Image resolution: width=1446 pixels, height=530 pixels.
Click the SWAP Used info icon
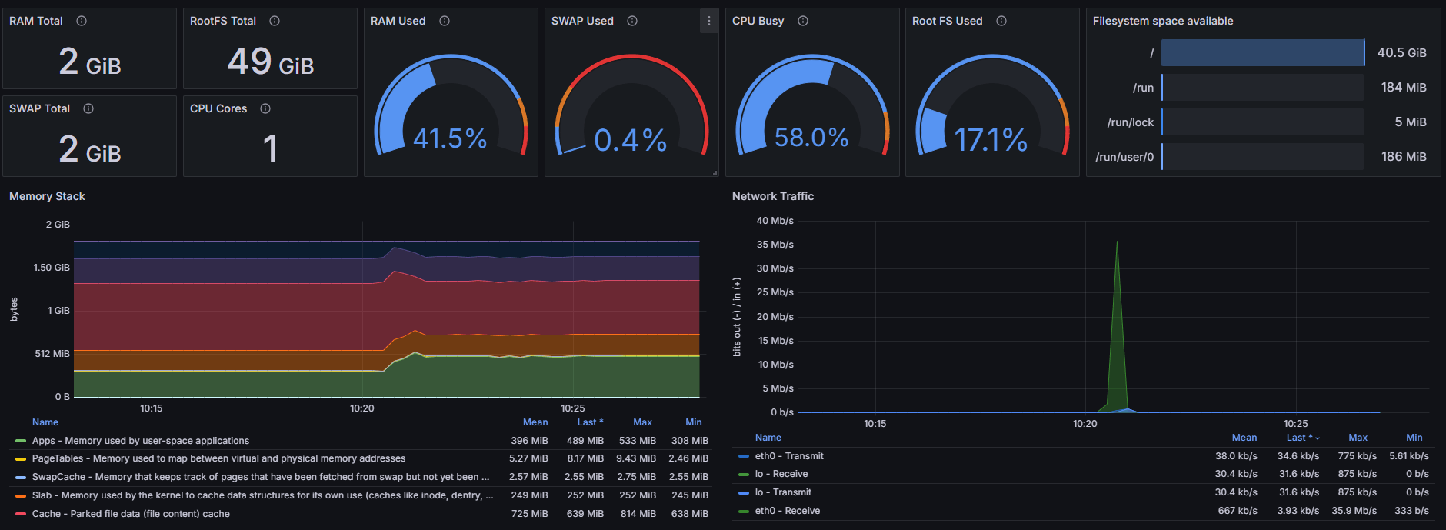coord(632,21)
